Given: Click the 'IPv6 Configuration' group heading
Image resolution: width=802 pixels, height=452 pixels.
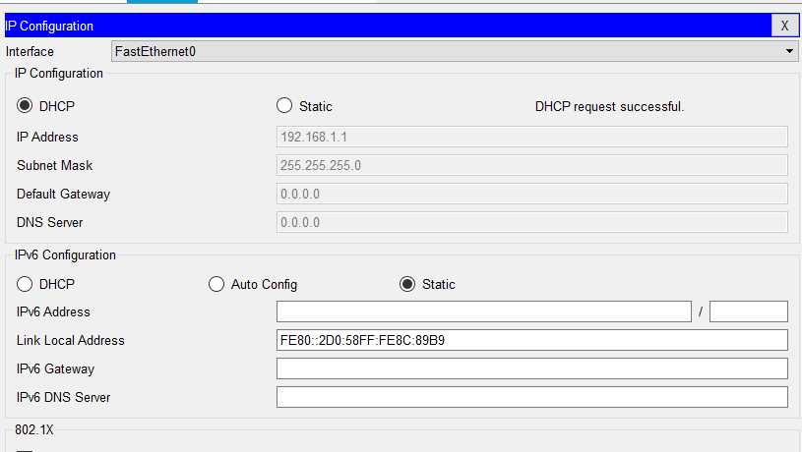Looking at the screenshot, I should [x=66, y=254].
